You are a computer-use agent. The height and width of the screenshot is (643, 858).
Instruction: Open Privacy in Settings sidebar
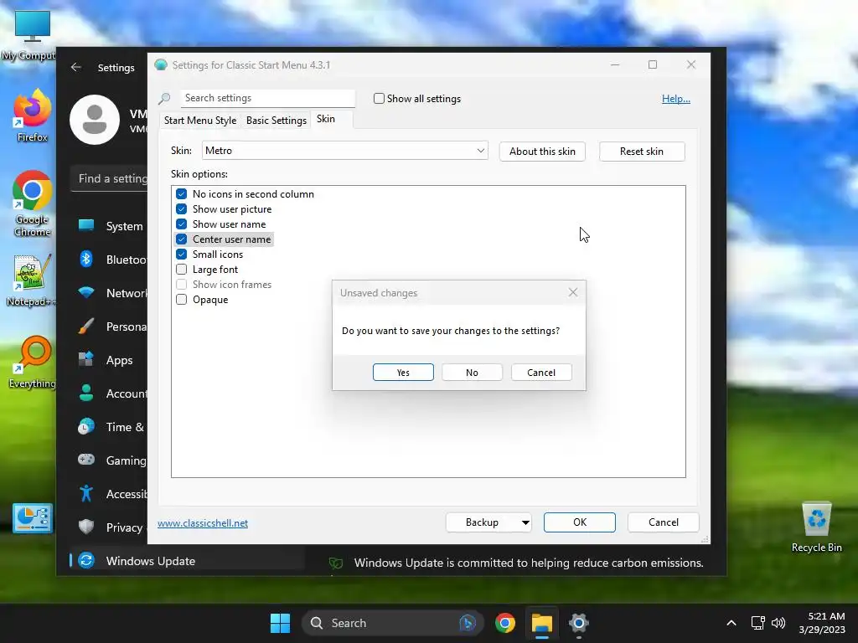(x=110, y=527)
